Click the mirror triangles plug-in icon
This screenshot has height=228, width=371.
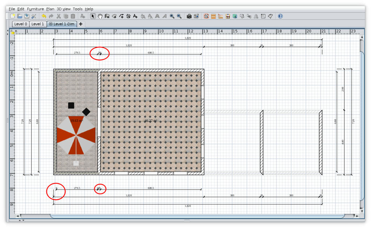click(x=256, y=16)
